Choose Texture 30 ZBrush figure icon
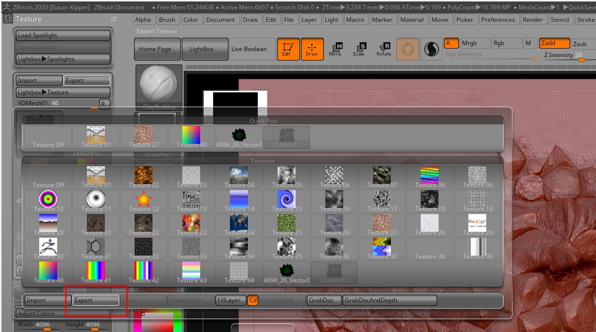Viewport: 596px width, 332px height. pyautogui.click(x=48, y=249)
